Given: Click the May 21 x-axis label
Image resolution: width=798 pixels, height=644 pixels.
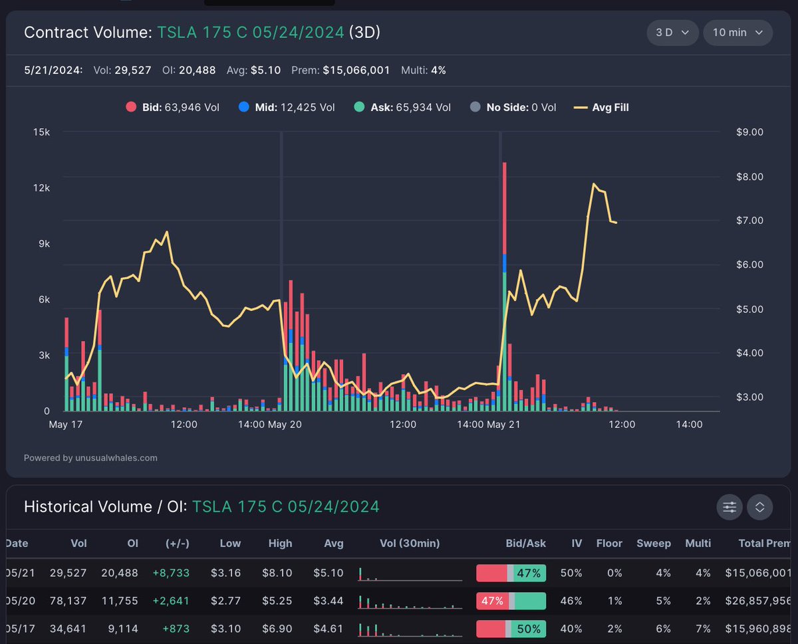Looking at the screenshot, I should 505,424.
